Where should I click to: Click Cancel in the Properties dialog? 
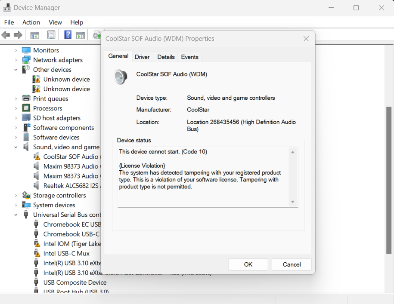[292, 264]
